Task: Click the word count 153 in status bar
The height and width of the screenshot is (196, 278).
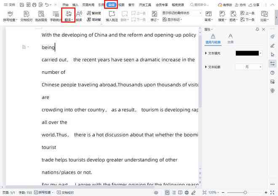Action: pyautogui.click(x=25, y=193)
